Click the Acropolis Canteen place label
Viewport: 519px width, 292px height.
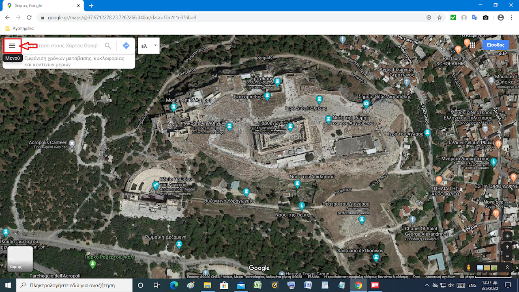[x=48, y=142]
